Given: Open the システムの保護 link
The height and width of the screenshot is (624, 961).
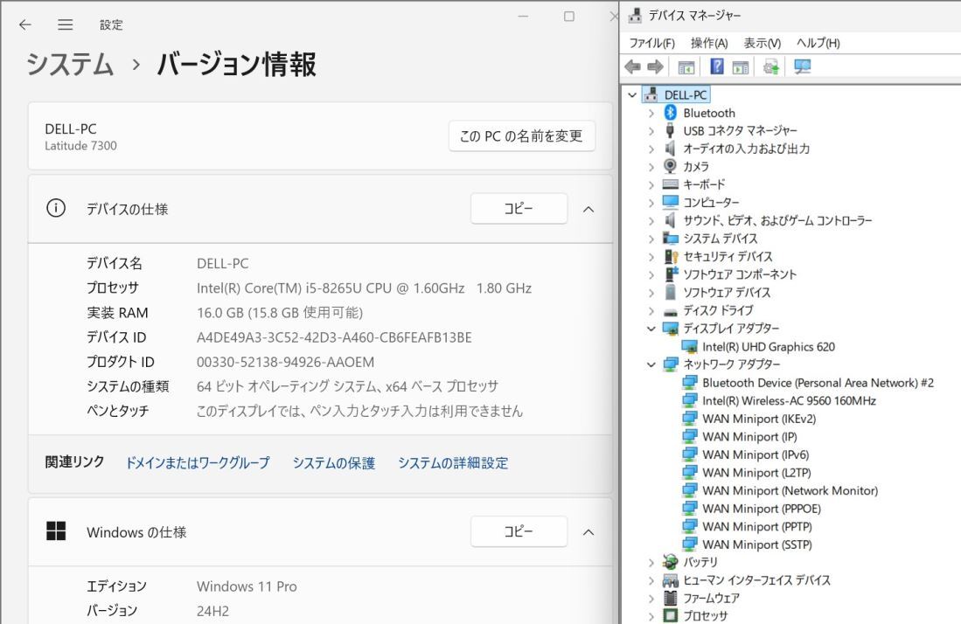Looking at the screenshot, I should click(335, 463).
